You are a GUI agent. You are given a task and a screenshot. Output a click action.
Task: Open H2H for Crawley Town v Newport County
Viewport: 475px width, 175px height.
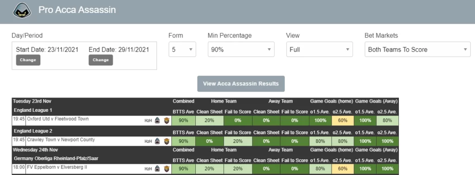pos(148,141)
